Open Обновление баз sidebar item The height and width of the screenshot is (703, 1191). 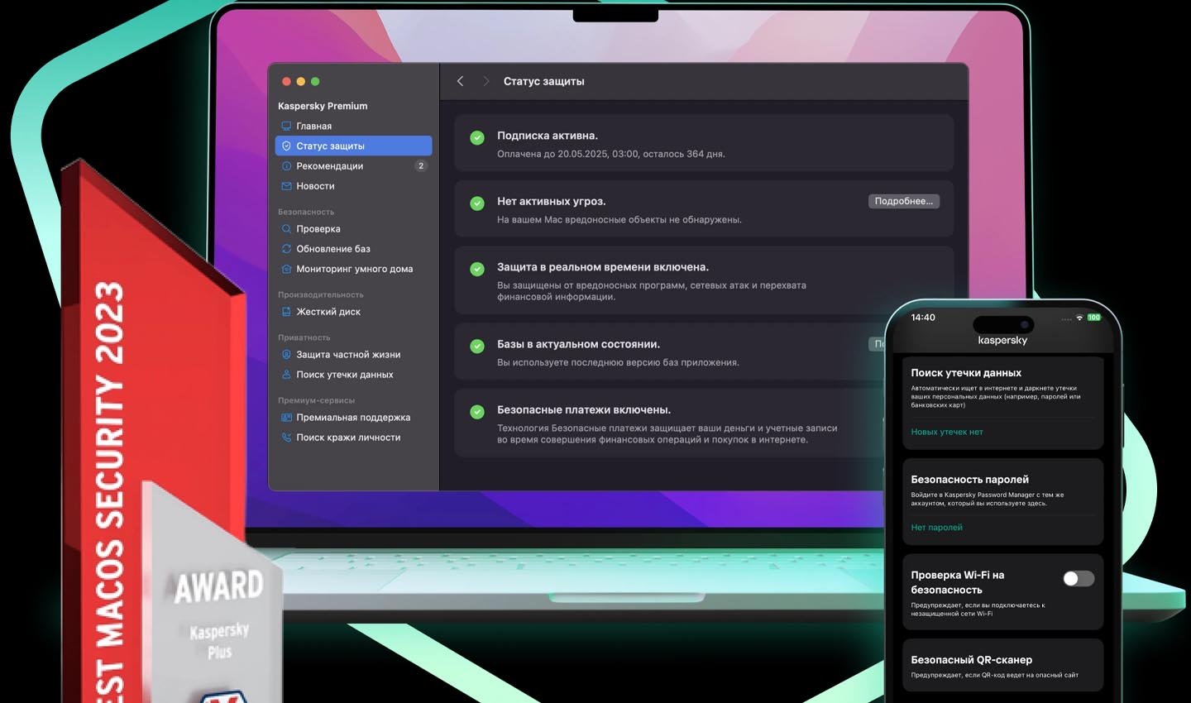coord(353,249)
